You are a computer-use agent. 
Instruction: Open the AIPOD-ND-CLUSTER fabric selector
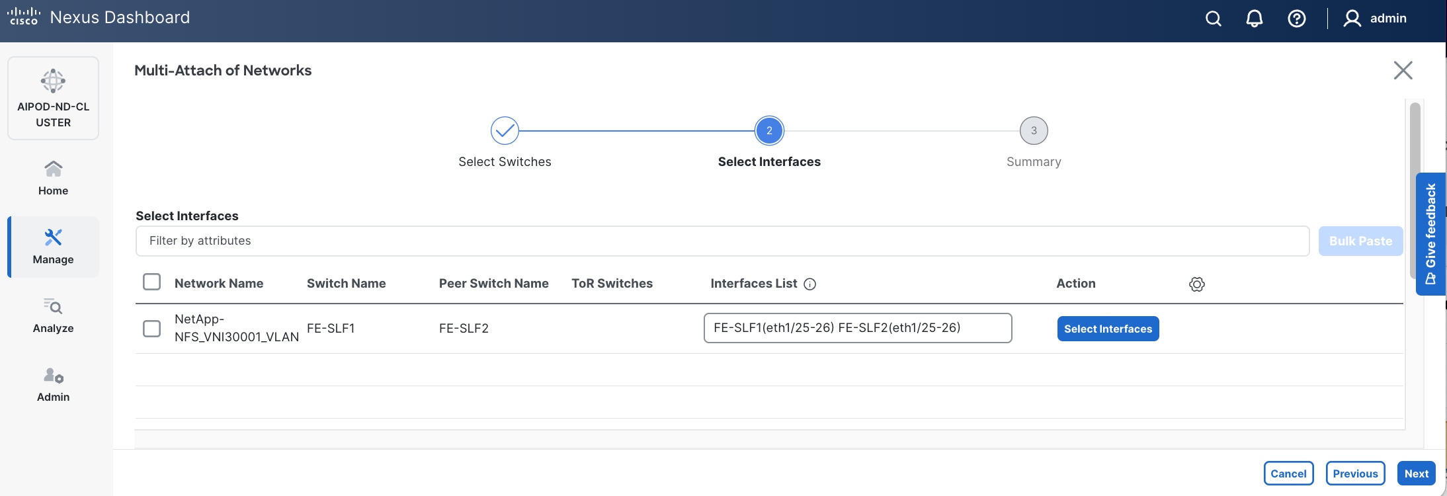click(53, 99)
